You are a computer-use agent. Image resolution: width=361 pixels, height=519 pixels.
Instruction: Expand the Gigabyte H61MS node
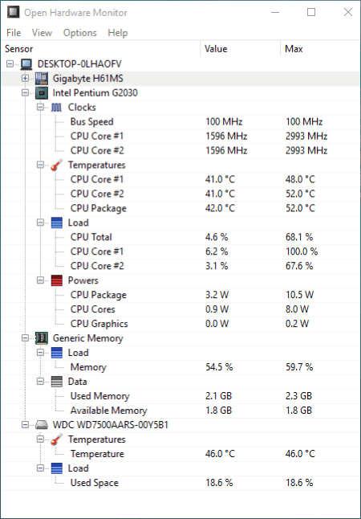pos(25,79)
